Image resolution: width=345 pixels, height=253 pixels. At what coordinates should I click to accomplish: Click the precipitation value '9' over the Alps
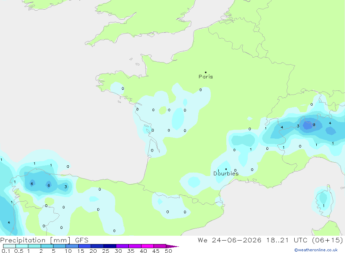tap(314, 125)
